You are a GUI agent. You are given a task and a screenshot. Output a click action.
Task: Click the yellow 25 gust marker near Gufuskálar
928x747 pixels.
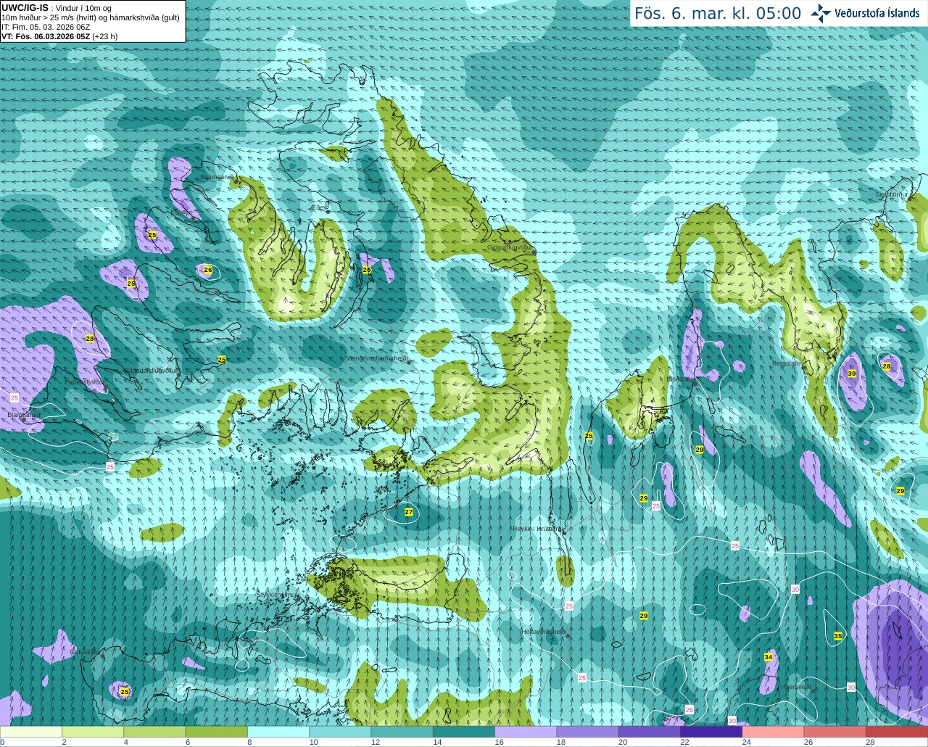click(x=125, y=692)
